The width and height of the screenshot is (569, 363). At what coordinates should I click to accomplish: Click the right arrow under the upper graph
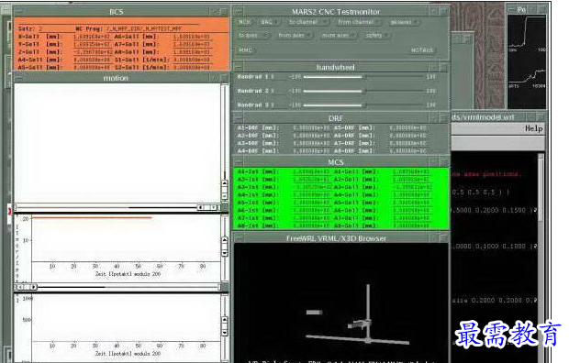pyautogui.click(x=33, y=287)
